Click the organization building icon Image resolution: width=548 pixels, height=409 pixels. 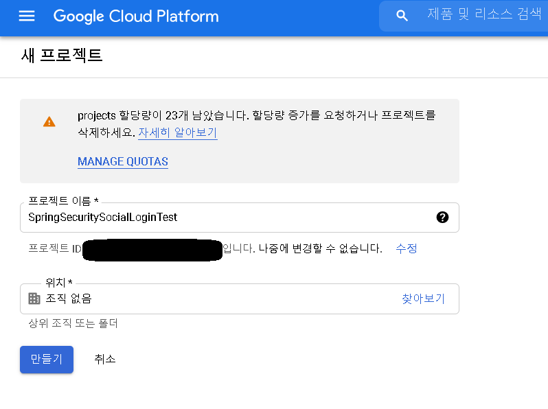pyautogui.click(x=34, y=299)
